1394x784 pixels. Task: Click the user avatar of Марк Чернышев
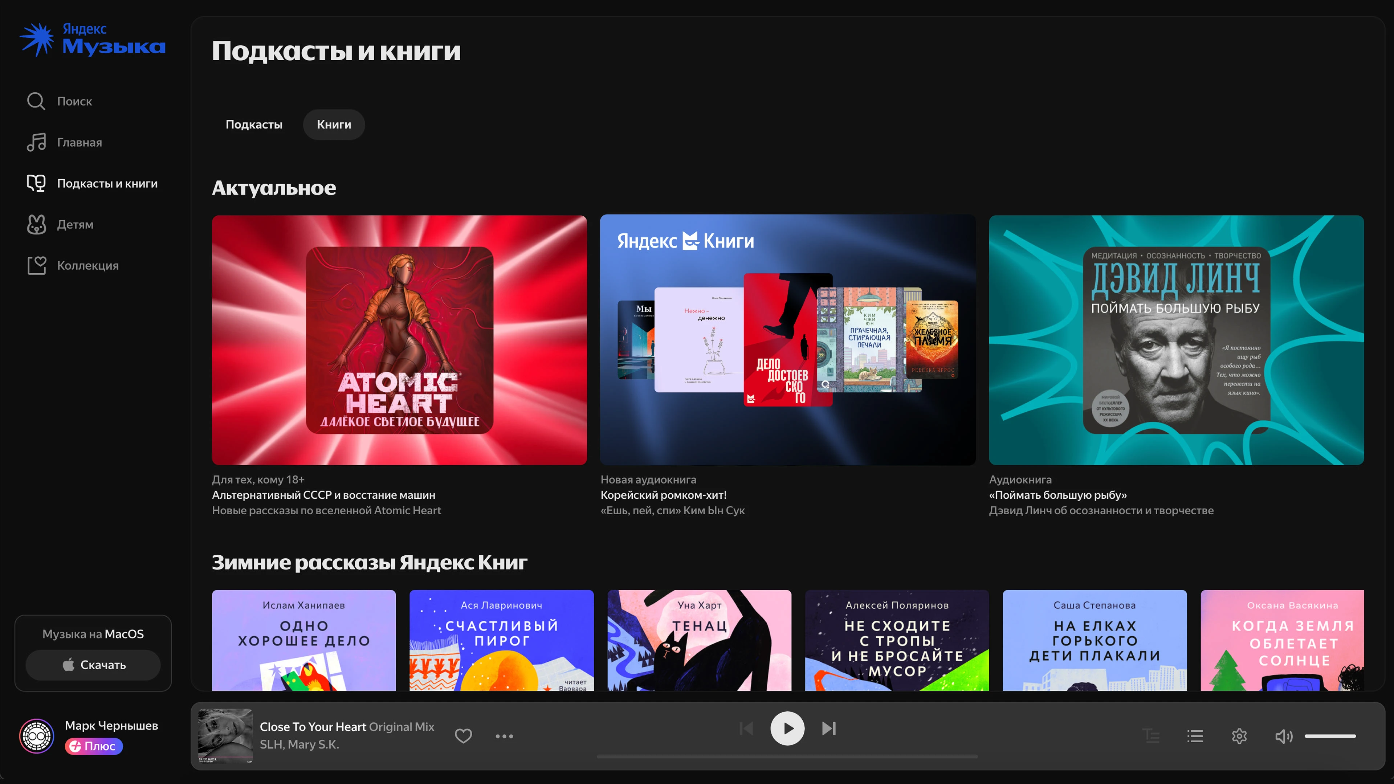click(37, 736)
